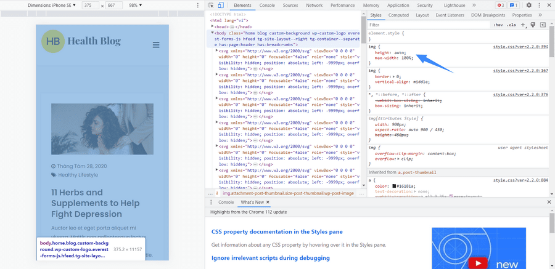This screenshot has width=555, height=269.
Task: Click the HB circular logo on the page
Action: tap(53, 41)
